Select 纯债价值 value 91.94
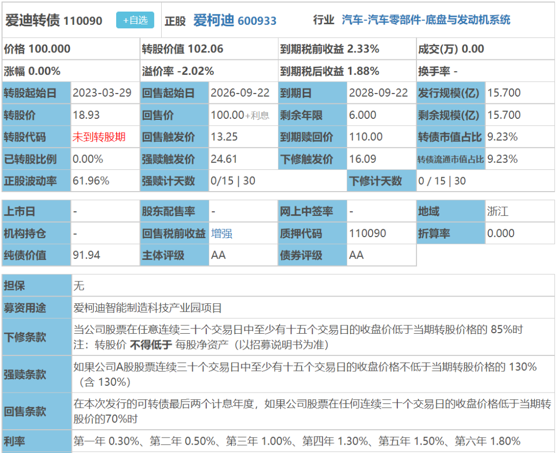 pyautogui.click(x=86, y=255)
